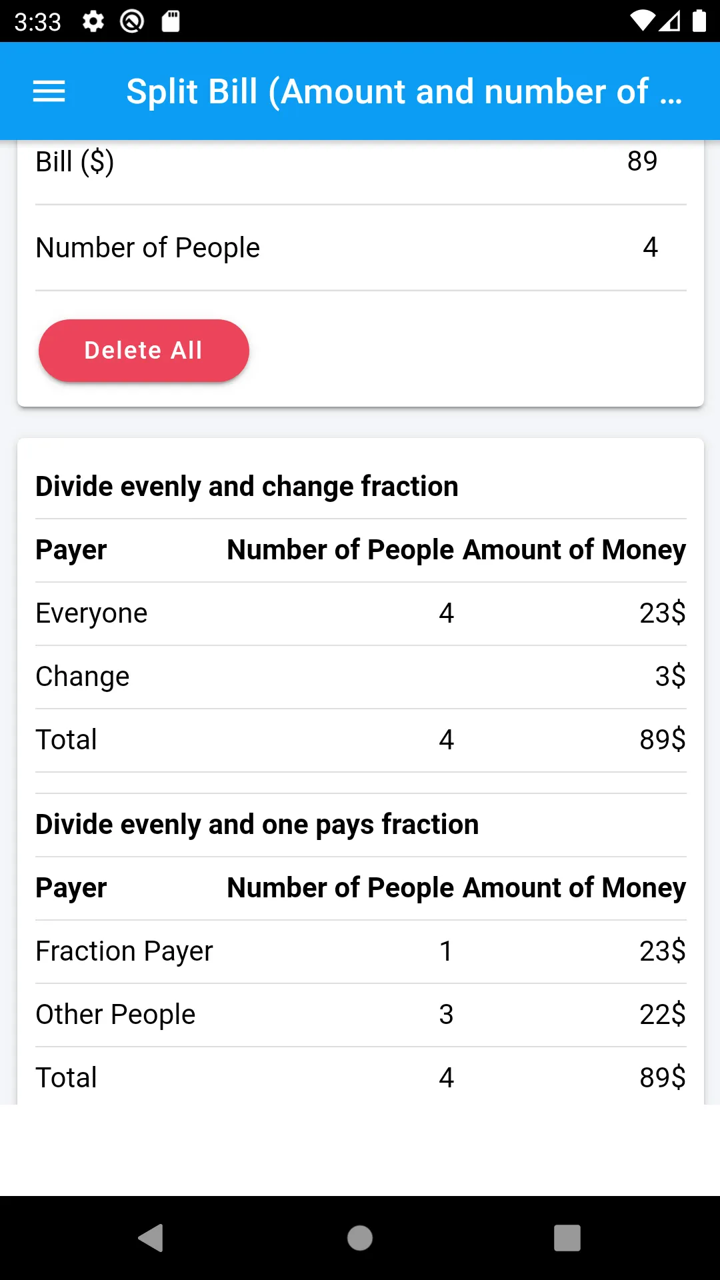This screenshot has width=720, height=1280.
Task: Tap the circular do-not-disturb status icon
Action: pyautogui.click(x=132, y=22)
